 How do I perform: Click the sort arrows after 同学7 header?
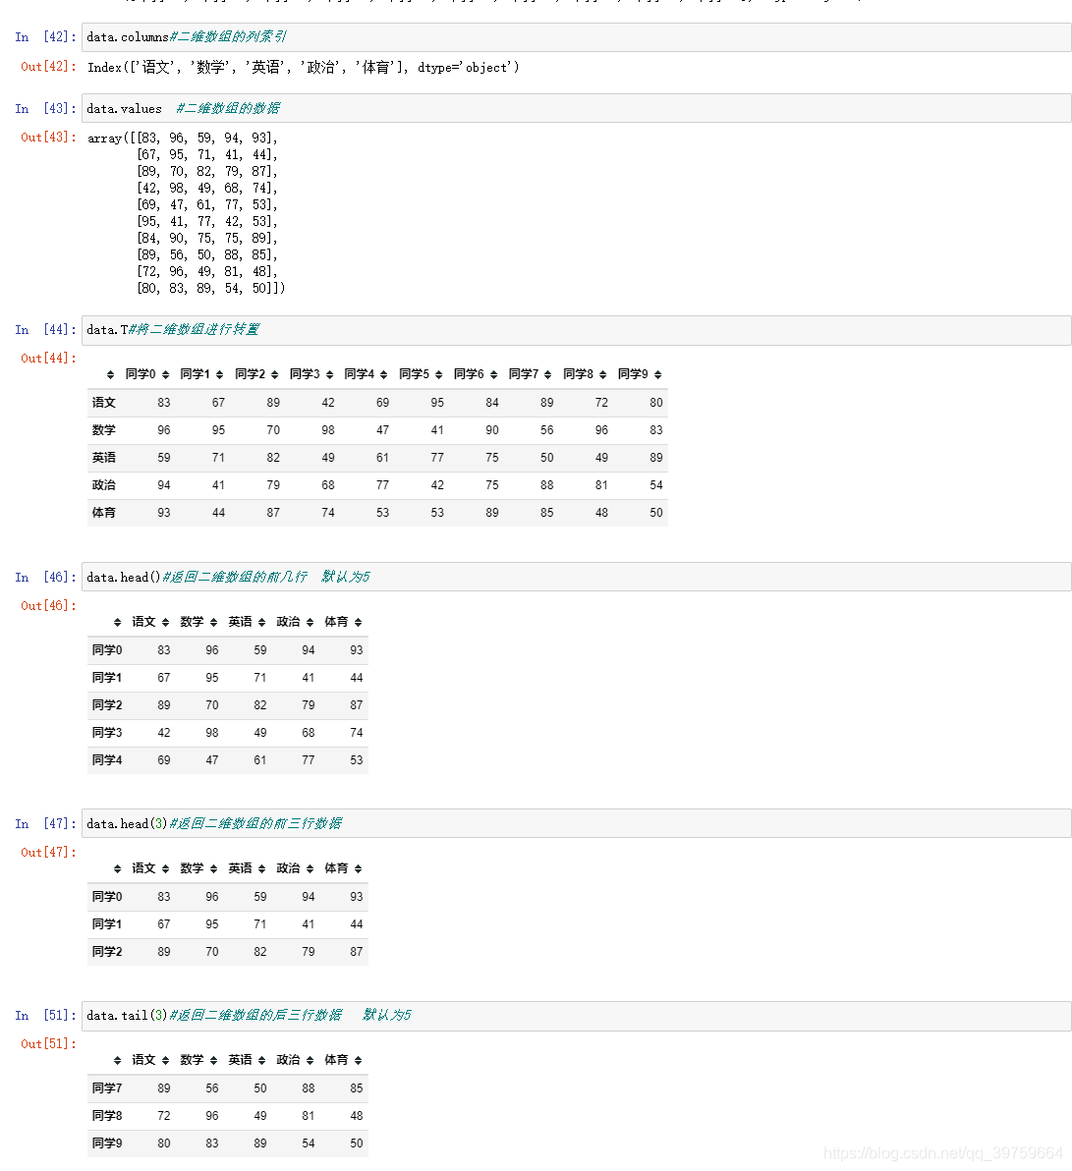tap(548, 375)
